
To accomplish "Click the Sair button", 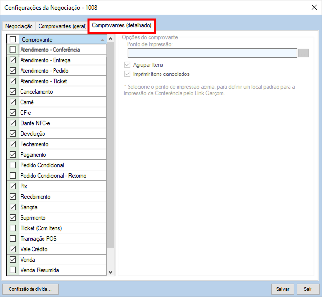I will point(308,289).
